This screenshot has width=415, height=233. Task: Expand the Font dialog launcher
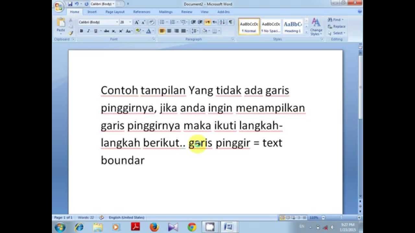pos(154,39)
